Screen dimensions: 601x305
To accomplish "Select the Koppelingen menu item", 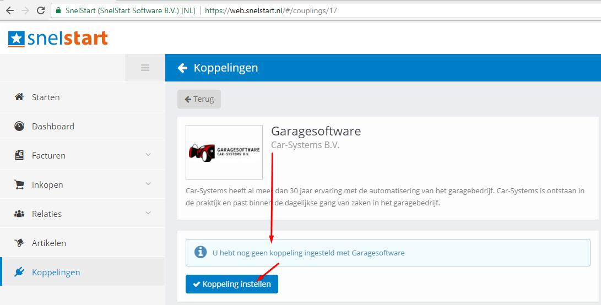I will click(83, 271).
